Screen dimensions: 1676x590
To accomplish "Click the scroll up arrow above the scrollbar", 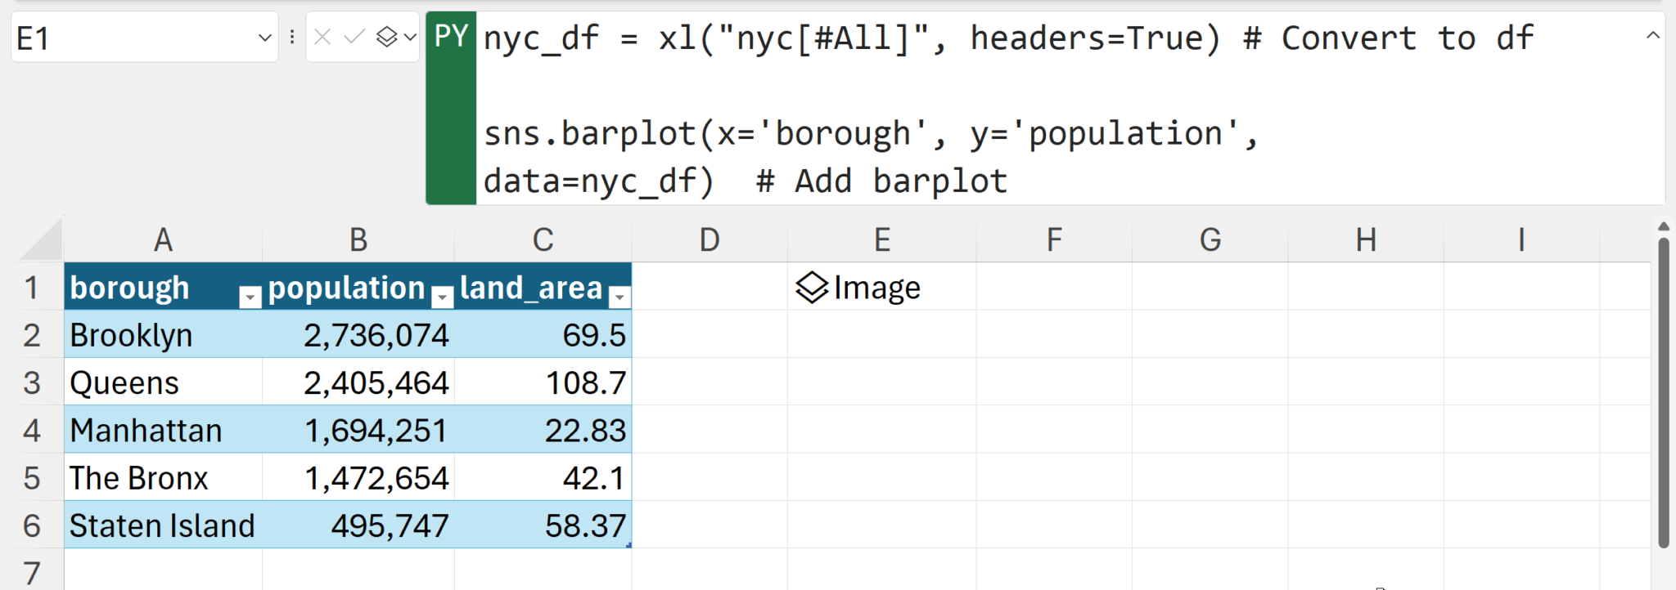I will [1663, 226].
